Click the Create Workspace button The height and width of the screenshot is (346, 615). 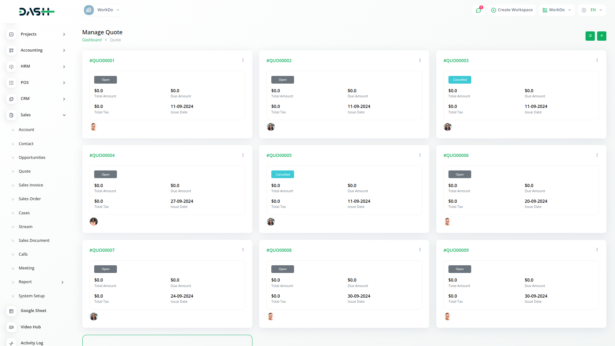(512, 10)
